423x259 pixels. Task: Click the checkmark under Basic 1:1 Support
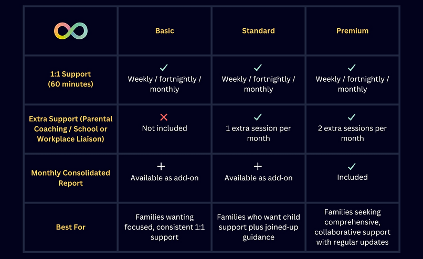point(164,68)
